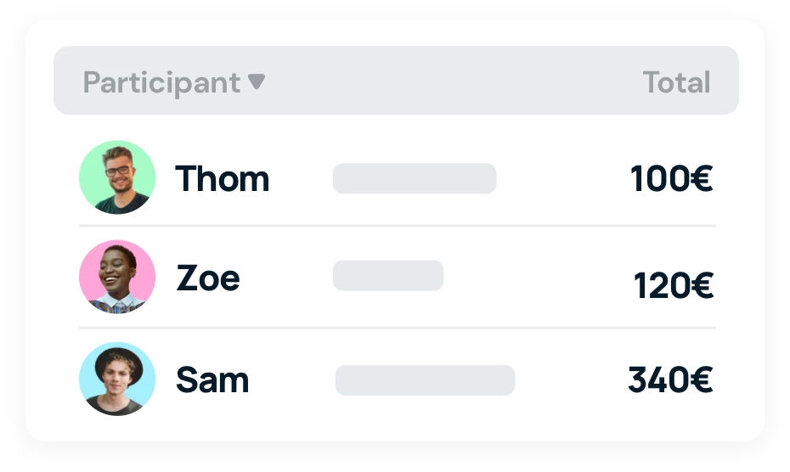
Task: Click Sam's total of 340€
Action: 670,380
